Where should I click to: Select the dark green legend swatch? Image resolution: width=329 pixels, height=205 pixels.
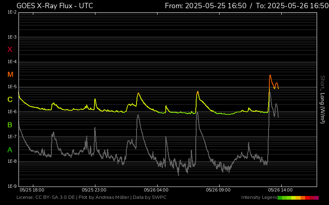point(280,198)
